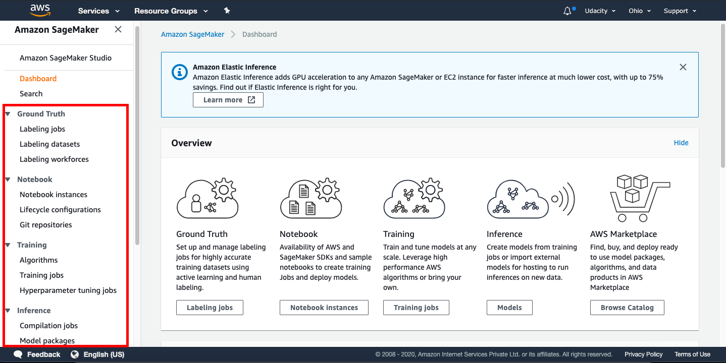
Task: Click the AWS logo home icon
Action: click(x=40, y=10)
